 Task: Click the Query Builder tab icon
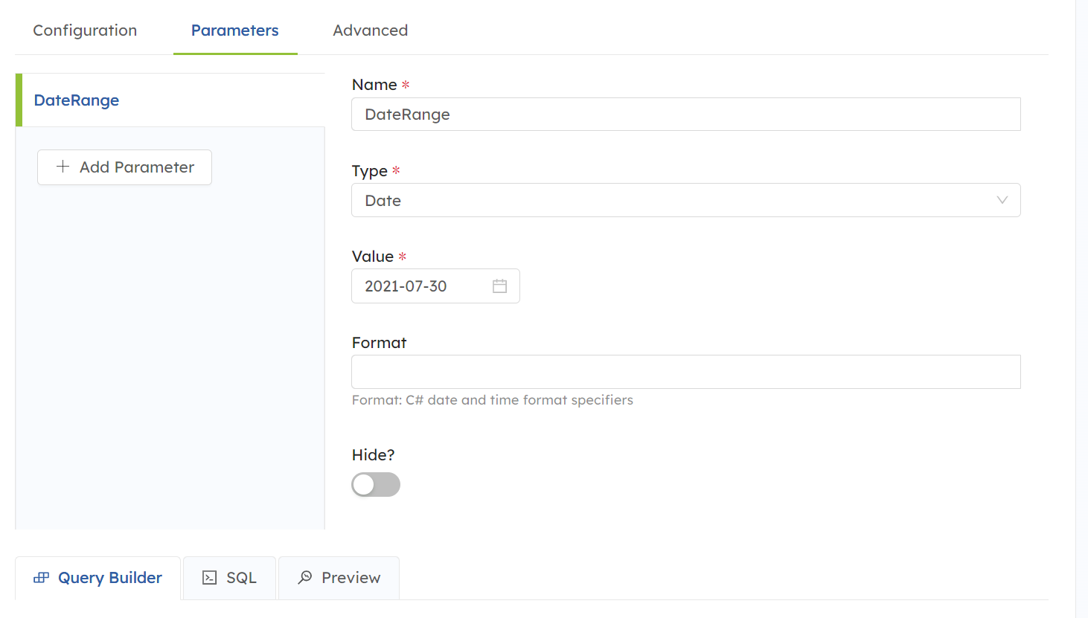(x=42, y=578)
